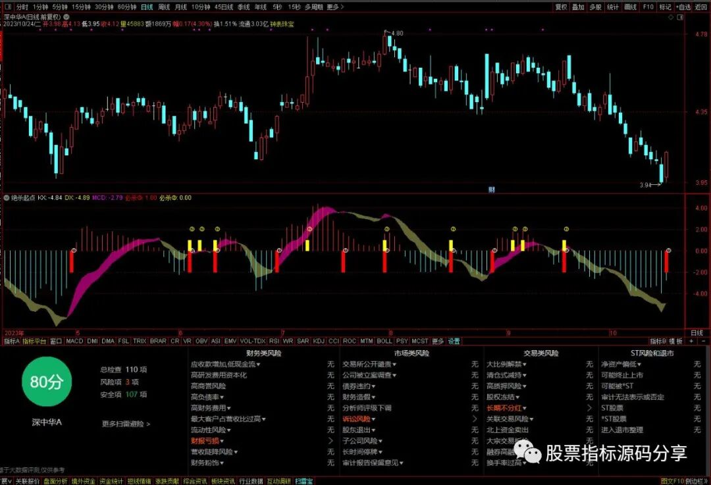Switch to 60分钟 period
This screenshot has height=485, width=711.
[127, 7]
